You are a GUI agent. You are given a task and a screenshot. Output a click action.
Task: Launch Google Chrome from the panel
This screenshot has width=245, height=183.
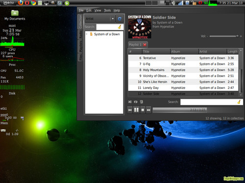tap(34, 3)
